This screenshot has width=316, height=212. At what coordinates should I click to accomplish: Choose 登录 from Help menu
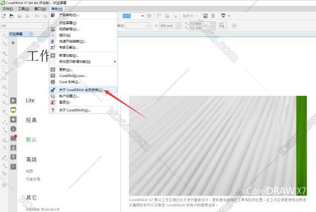(83, 102)
